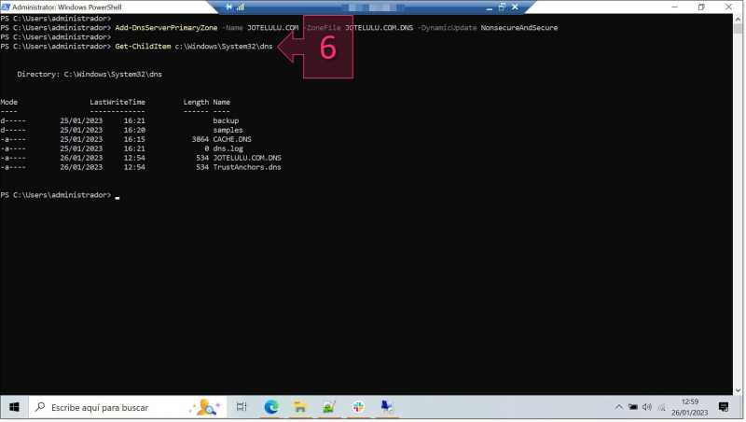This screenshot has height=422, width=746.
Task: Open the Slack icon on the taskbar
Action: coord(358,407)
